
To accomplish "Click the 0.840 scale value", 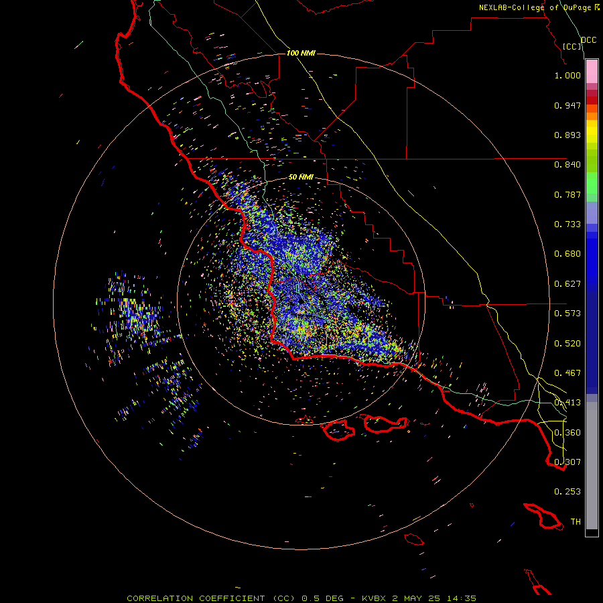I will [x=567, y=165].
